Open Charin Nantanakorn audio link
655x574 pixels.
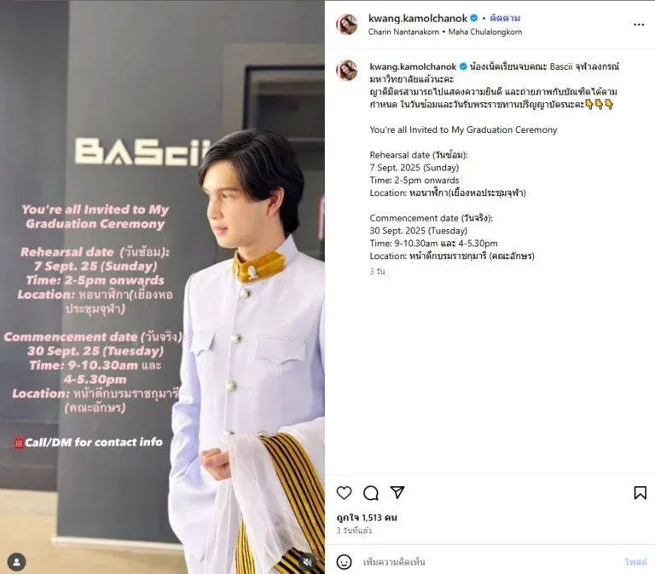(x=403, y=32)
